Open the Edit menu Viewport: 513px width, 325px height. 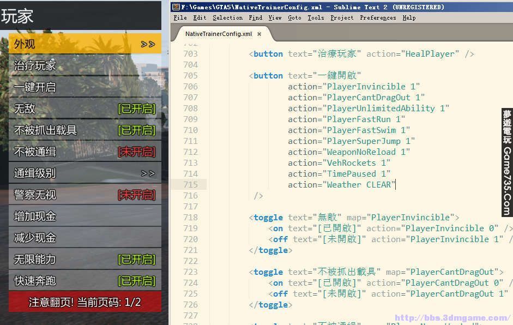200,17
